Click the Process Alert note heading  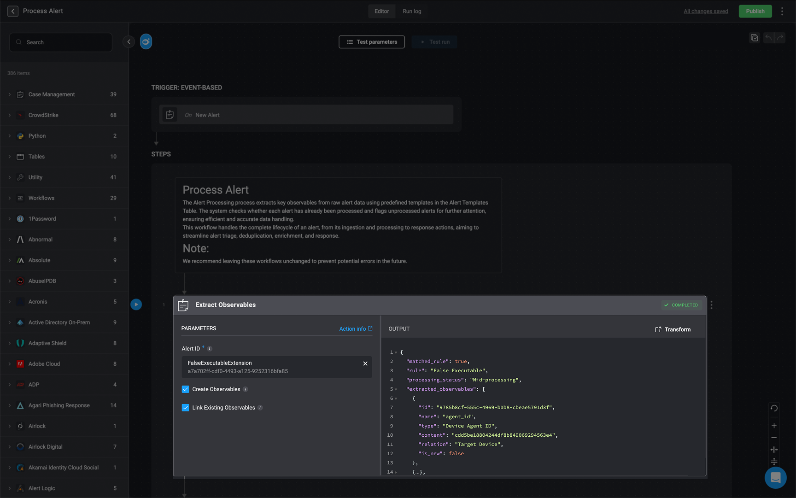pyautogui.click(x=216, y=190)
